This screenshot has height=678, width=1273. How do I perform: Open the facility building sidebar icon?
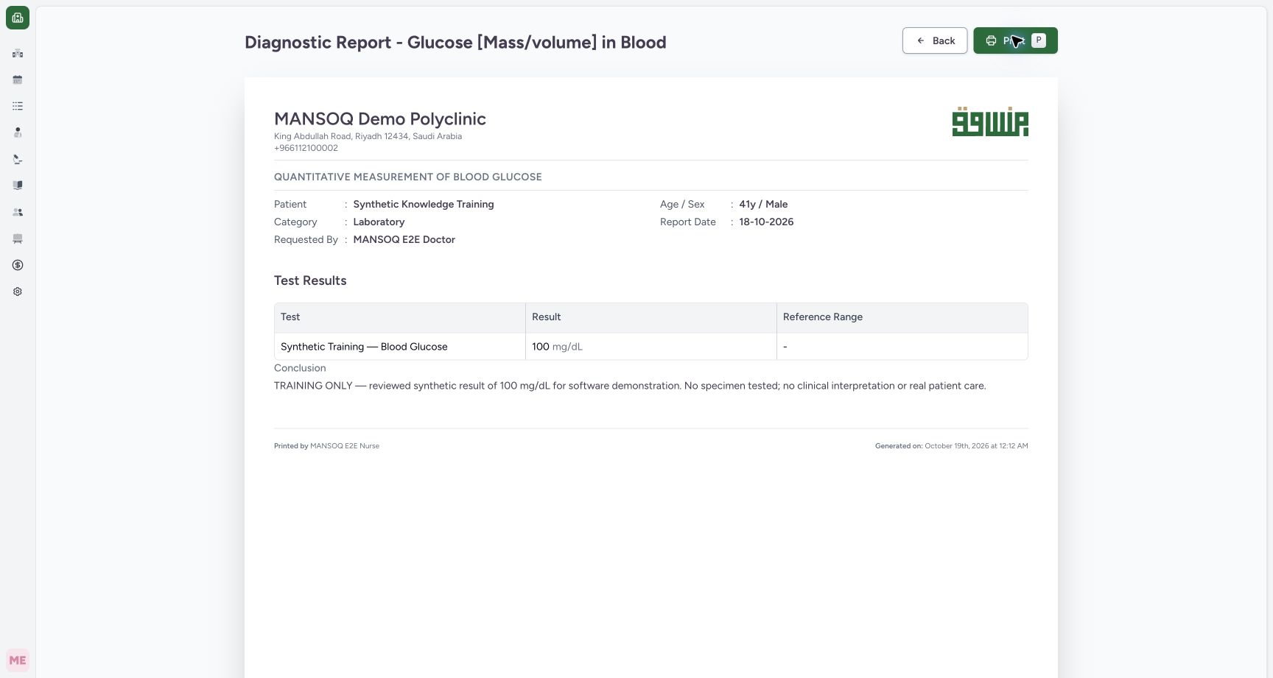18,53
